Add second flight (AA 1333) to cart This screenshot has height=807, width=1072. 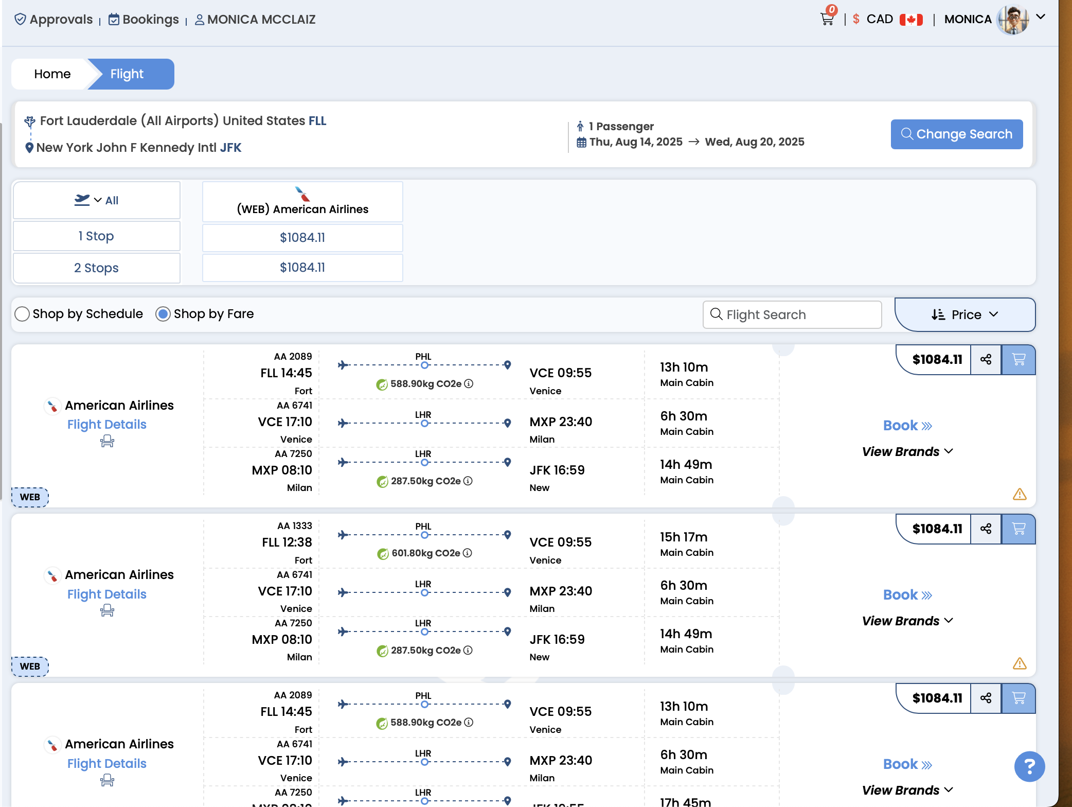pyautogui.click(x=1019, y=529)
